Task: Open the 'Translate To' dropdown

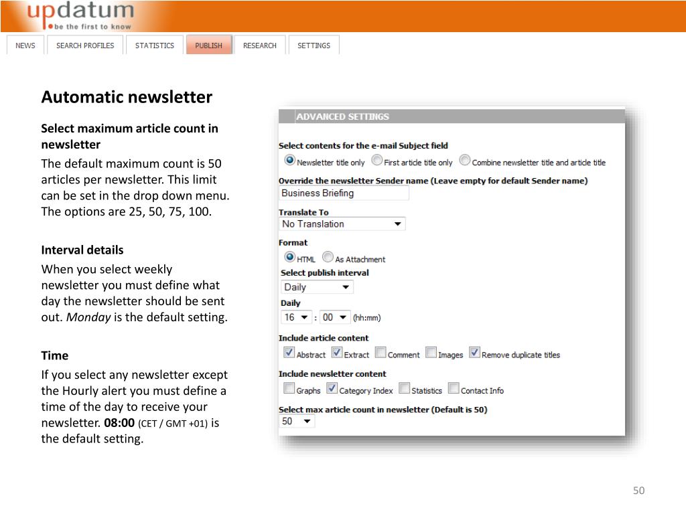Action: (x=342, y=224)
